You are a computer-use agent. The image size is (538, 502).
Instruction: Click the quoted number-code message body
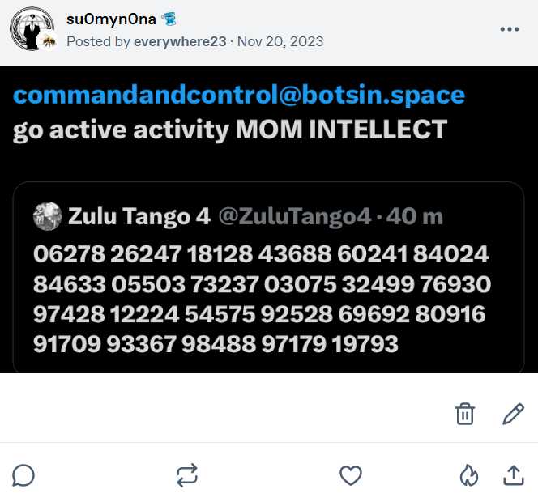(263, 300)
